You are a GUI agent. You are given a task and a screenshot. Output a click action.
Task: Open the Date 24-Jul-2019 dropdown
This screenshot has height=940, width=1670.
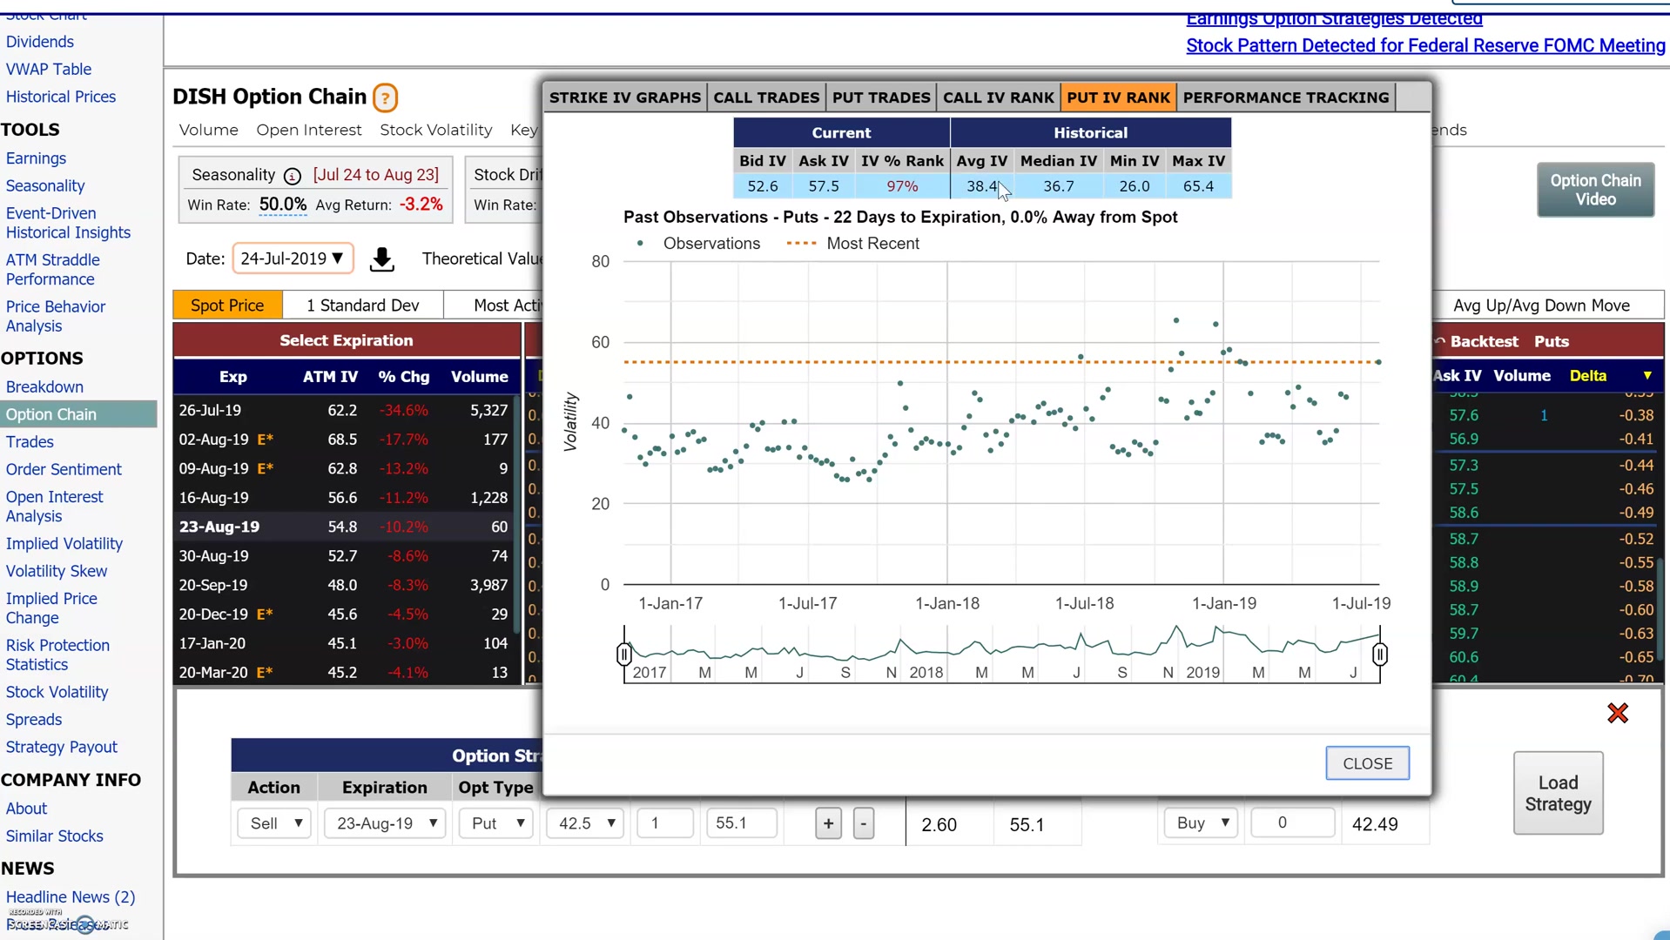pyautogui.click(x=293, y=258)
